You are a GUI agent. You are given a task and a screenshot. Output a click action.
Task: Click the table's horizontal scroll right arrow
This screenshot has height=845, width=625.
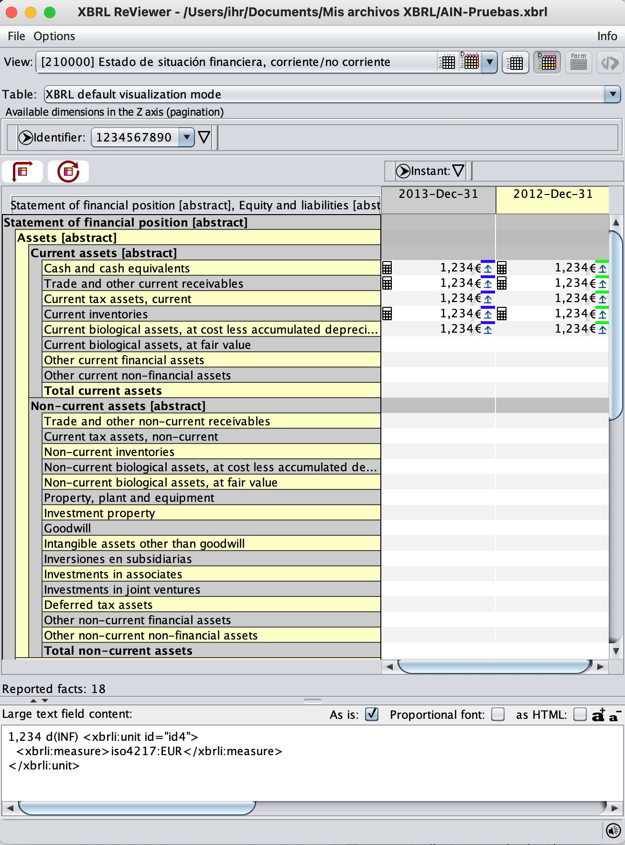601,666
